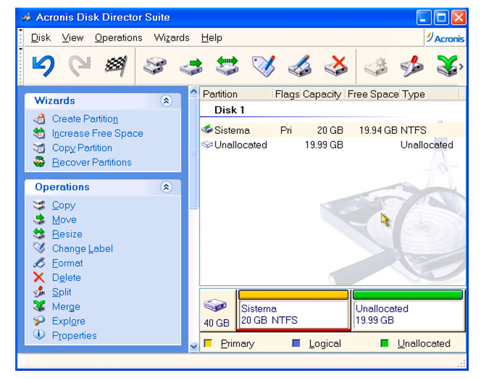Image resolution: width=482 pixels, height=379 pixels.
Task: Sort by the Free Space column header
Action: 373,94
